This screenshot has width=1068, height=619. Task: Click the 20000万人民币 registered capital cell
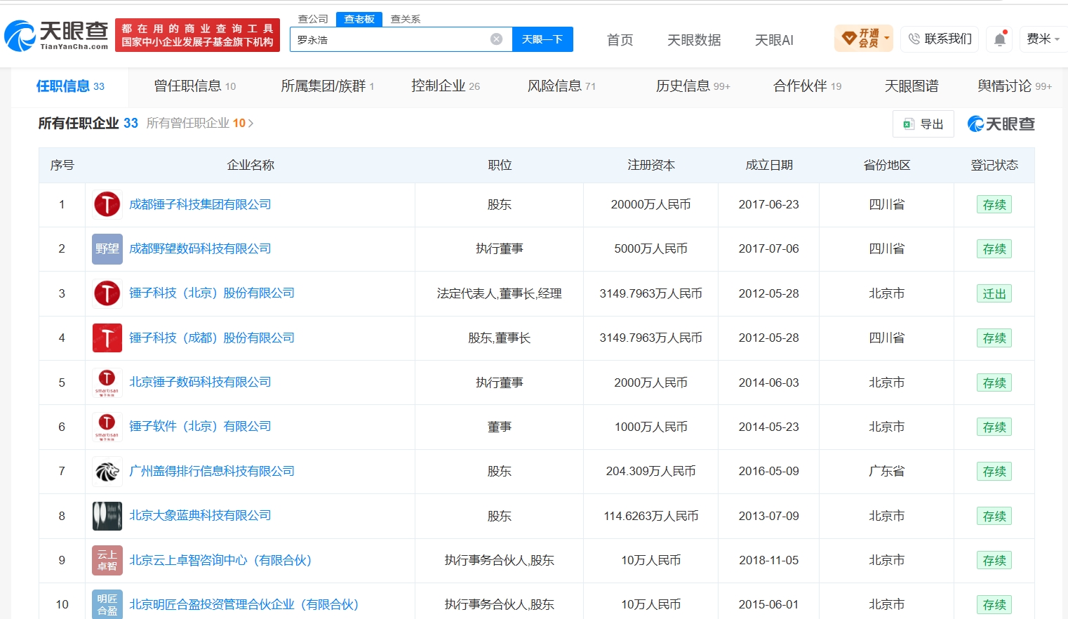pos(650,205)
